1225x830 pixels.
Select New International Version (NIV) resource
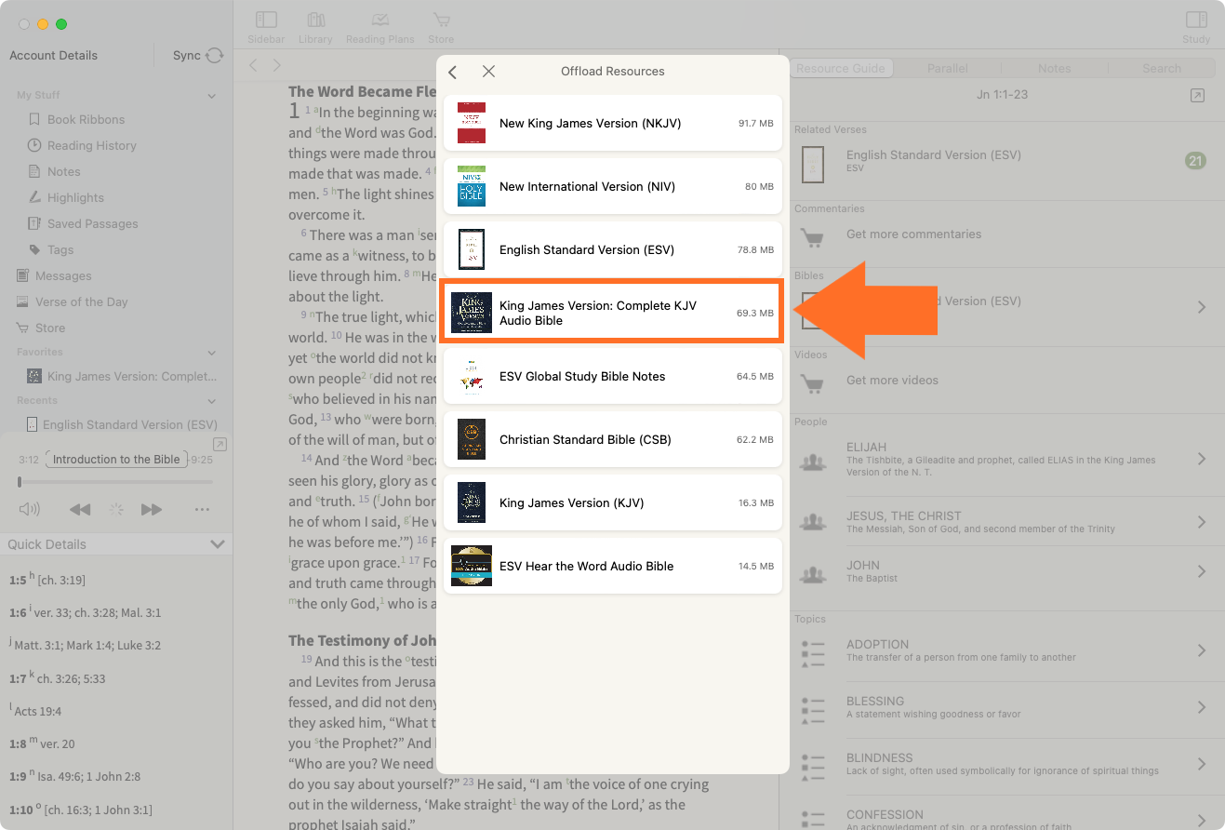click(x=612, y=186)
